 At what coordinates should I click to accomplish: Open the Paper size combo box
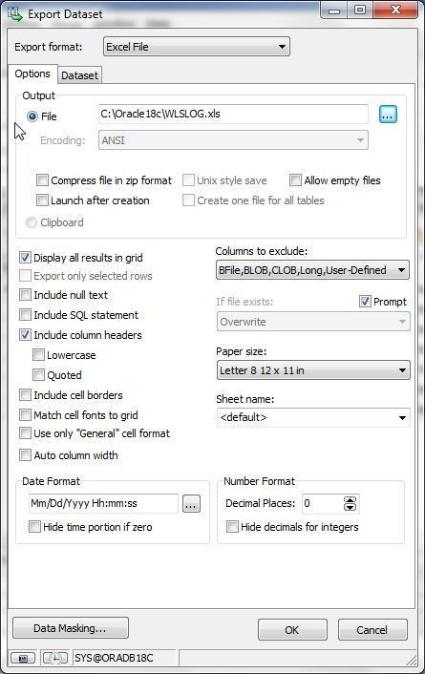pos(313,370)
